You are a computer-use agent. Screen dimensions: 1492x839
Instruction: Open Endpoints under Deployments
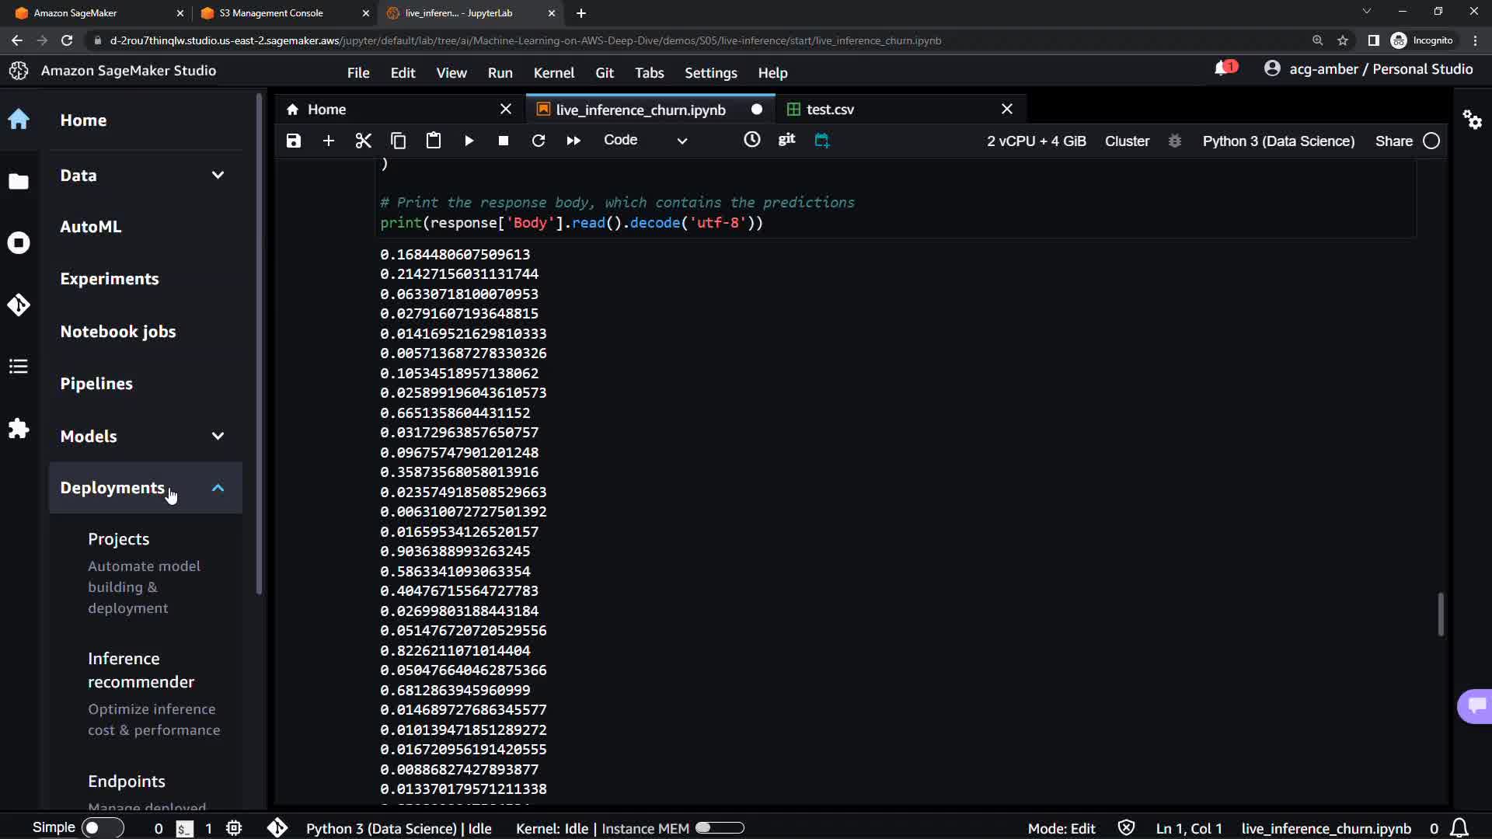point(127,781)
